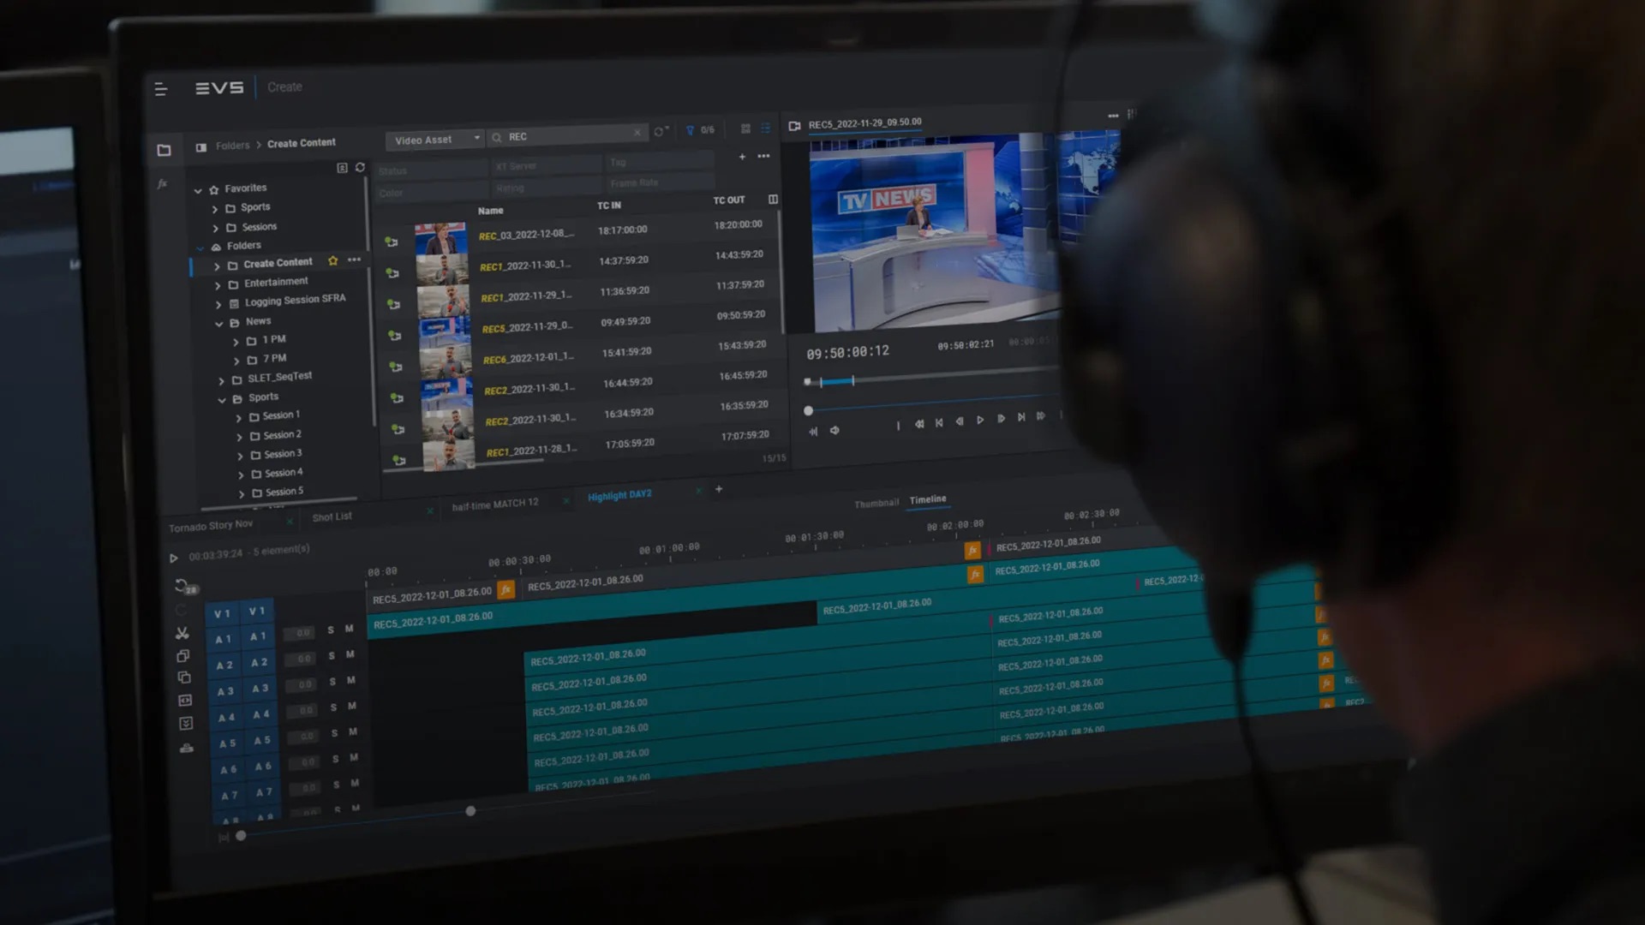The height and width of the screenshot is (925, 1645).
Task: Open the hamburger menu next to EVS logo
Action: click(x=160, y=89)
